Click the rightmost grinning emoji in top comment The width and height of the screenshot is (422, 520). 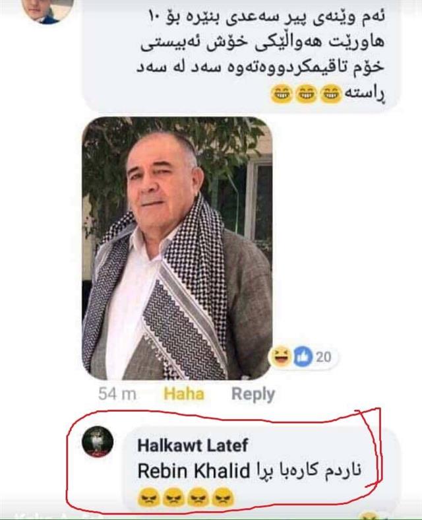point(331,94)
